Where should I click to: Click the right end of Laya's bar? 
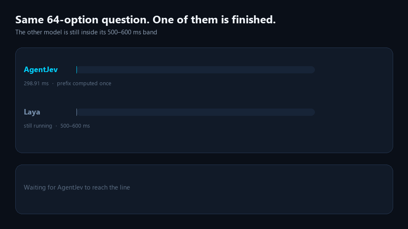313,112
